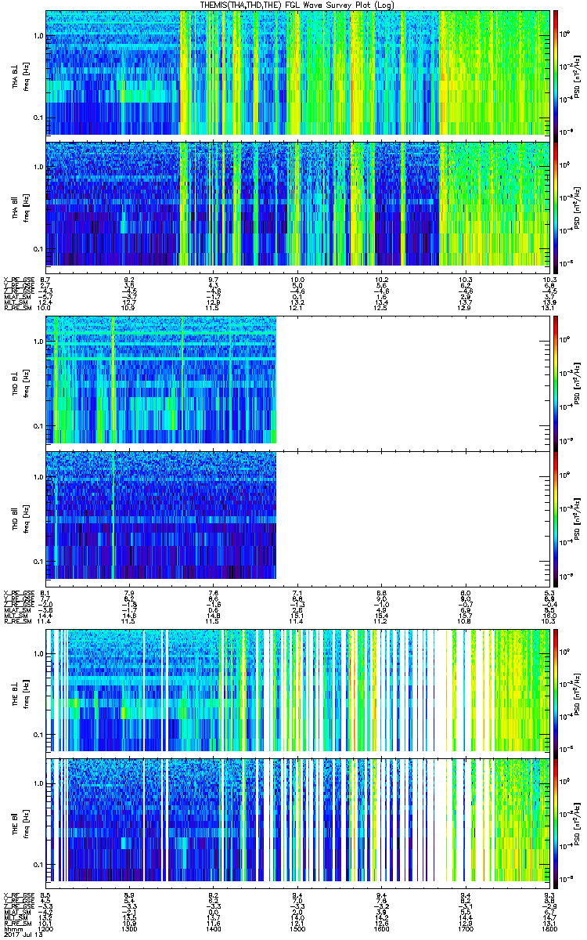The width and height of the screenshot is (587, 940).
Task: Click the '1.0' tick on THA B⊥ frequency axis
Action: (38, 36)
